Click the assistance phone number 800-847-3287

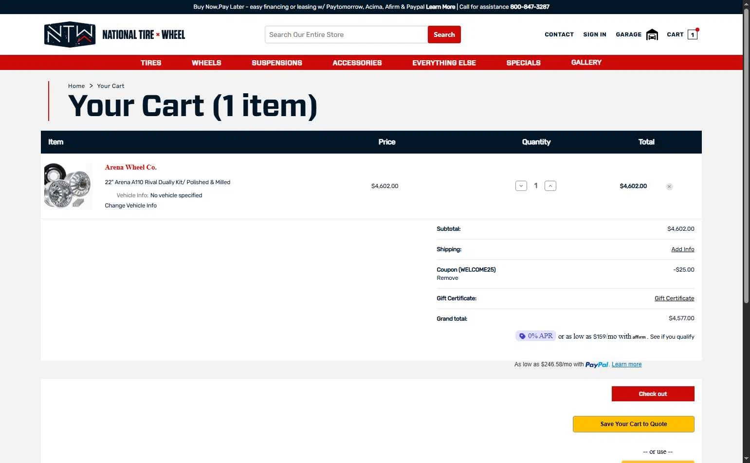[530, 7]
